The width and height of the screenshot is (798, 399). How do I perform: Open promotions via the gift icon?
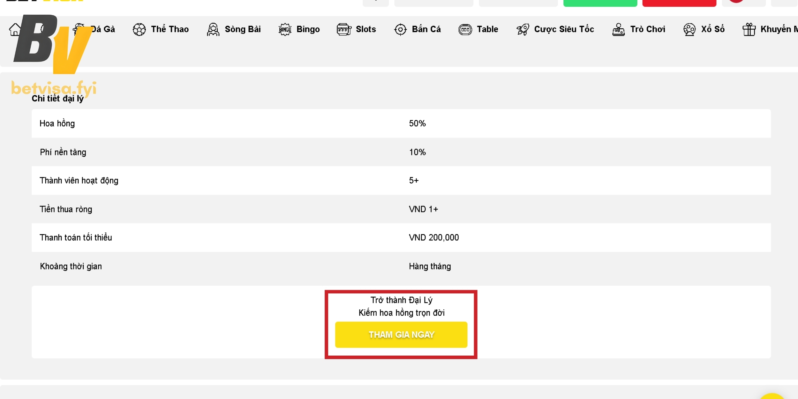click(749, 29)
